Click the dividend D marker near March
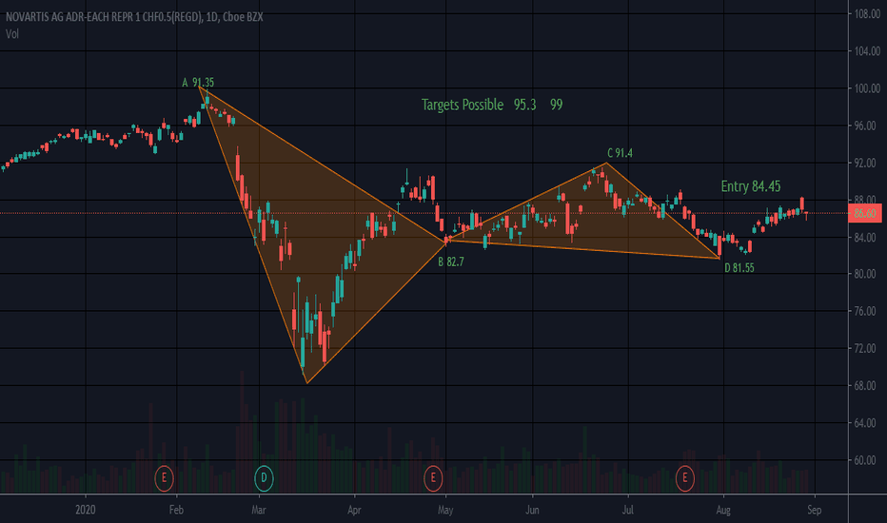The image size is (887, 523). tap(264, 478)
